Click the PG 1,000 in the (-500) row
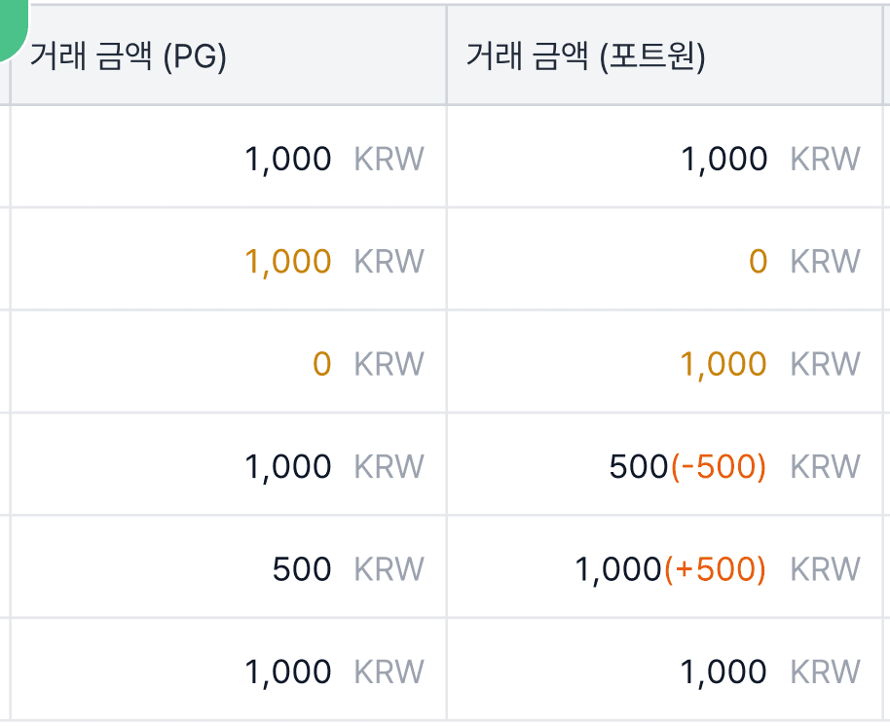The image size is (890, 726). (x=288, y=467)
